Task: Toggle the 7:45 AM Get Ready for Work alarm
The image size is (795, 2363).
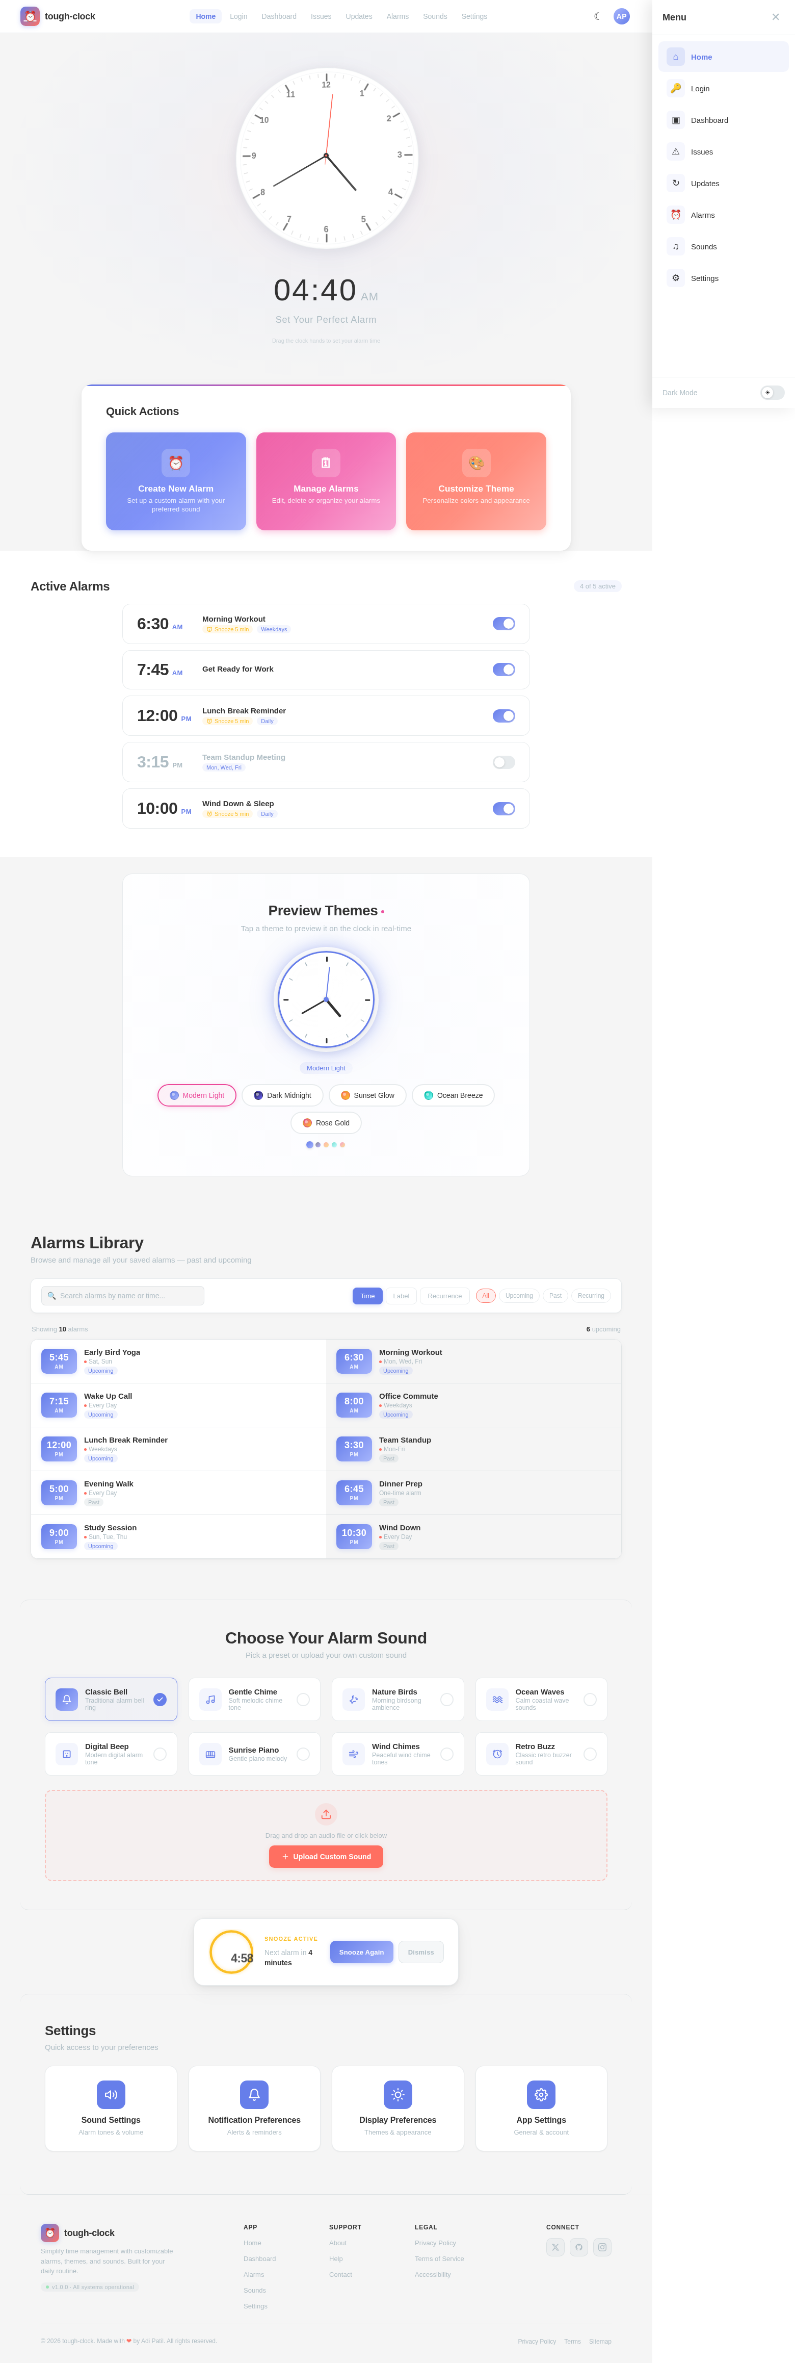Action: click(503, 670)
